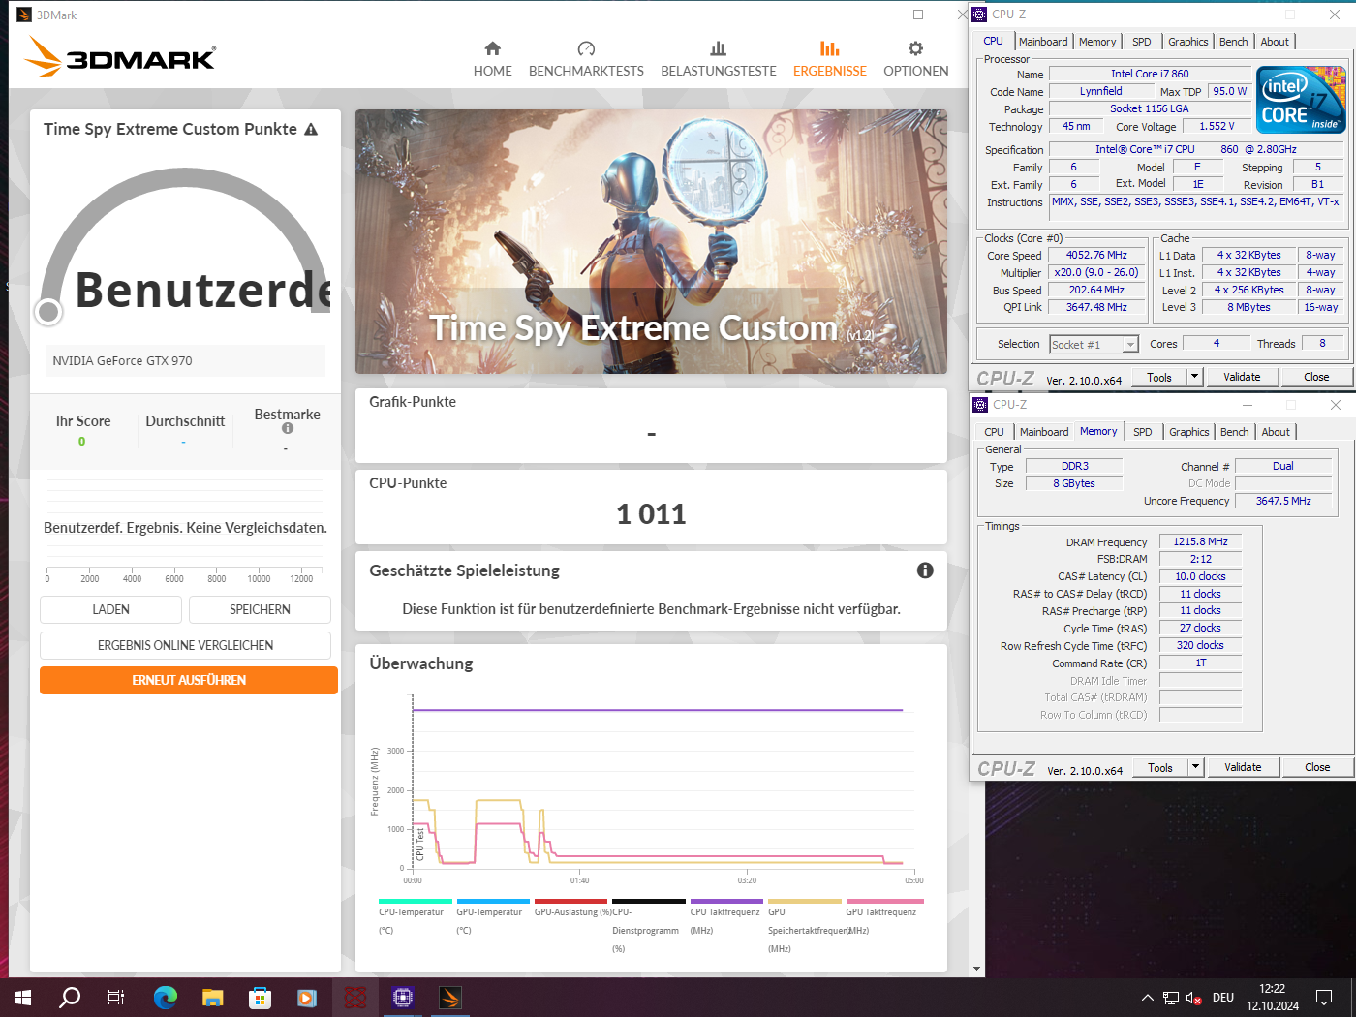
Task: Click the Core Speed value 4052.76 MHz
Action: pyautogui.click(x=1096, y=256)
